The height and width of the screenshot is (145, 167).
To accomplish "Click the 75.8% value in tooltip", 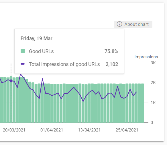I will coord(111,51).
